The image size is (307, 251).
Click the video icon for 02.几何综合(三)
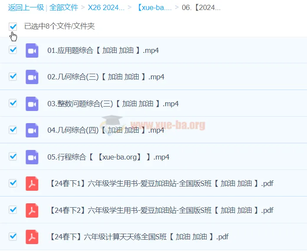click(32, 77)
